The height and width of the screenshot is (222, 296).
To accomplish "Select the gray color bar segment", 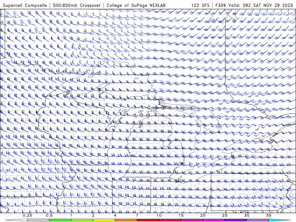I will (x=38, y=220).
